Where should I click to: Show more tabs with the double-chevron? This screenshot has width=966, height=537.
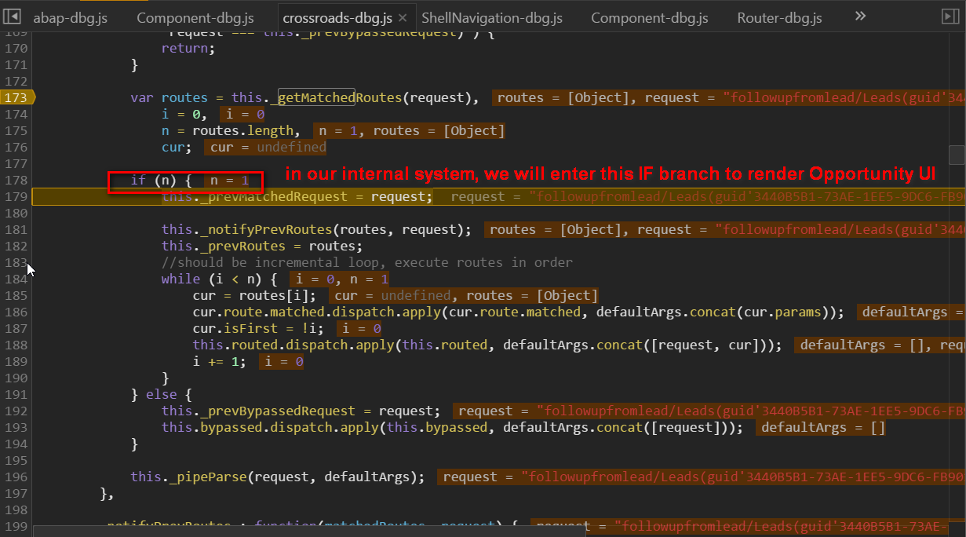point(860,16)
